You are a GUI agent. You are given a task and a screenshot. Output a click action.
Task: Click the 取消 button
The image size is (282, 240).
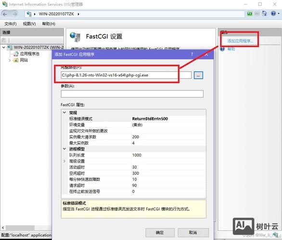point(193,233)
